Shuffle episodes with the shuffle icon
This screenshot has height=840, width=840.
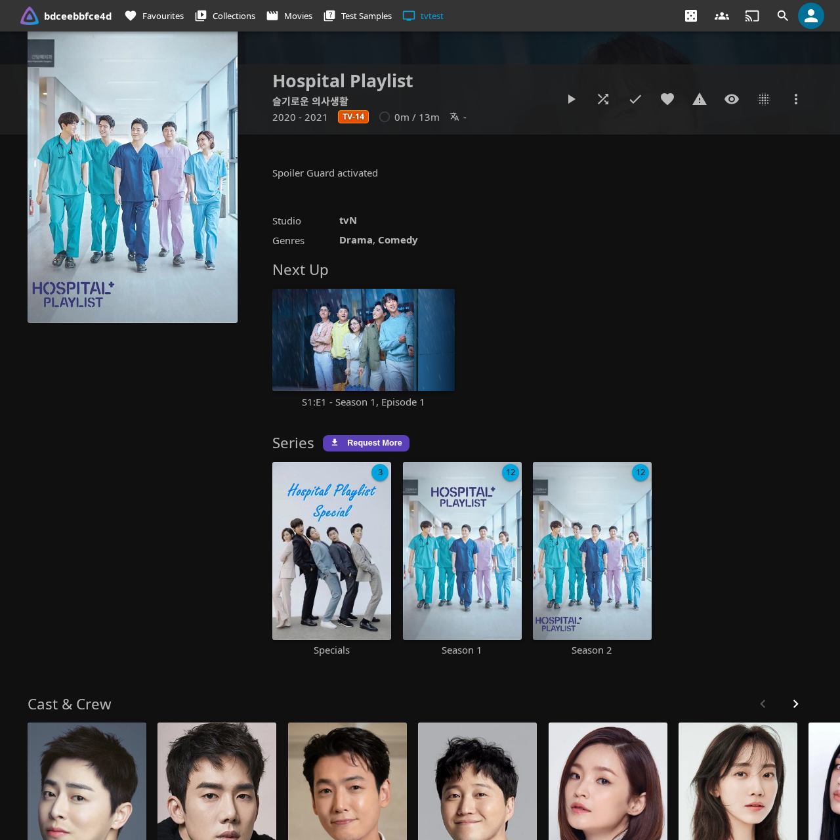tap(603, 99)
